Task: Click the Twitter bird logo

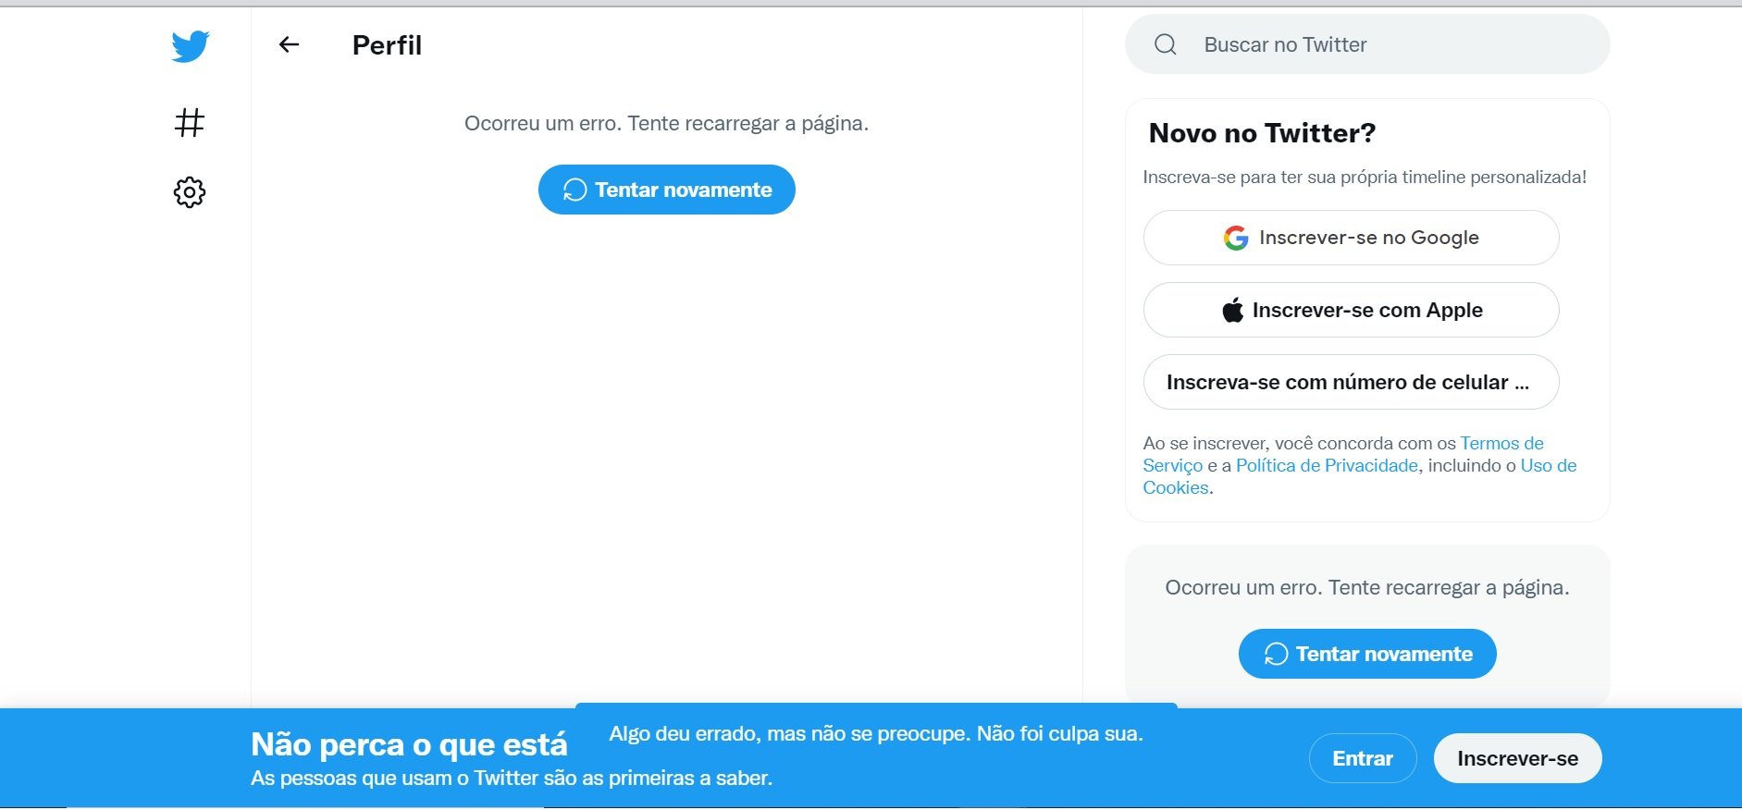Action: pos(191,46)
